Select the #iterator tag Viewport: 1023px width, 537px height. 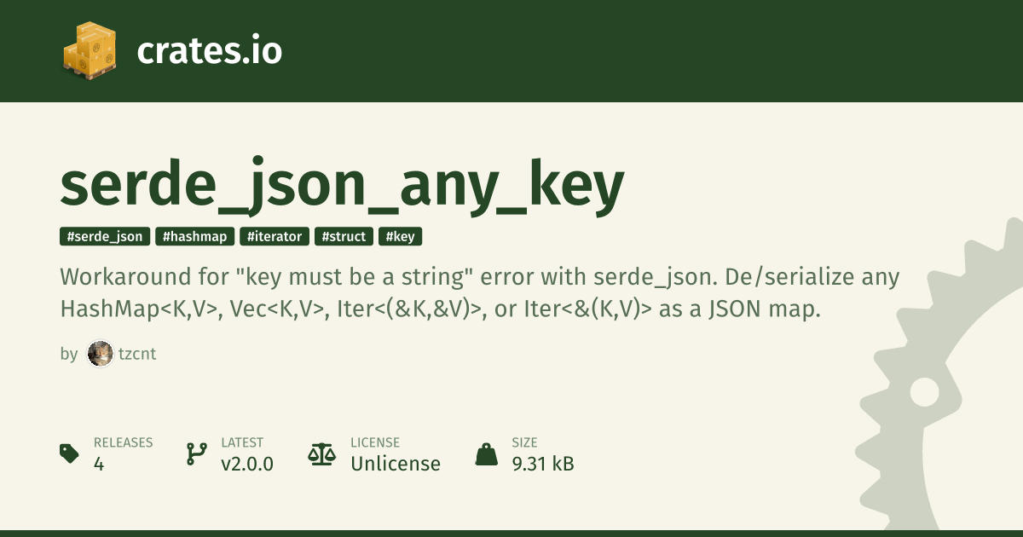(x=275, y=236)
